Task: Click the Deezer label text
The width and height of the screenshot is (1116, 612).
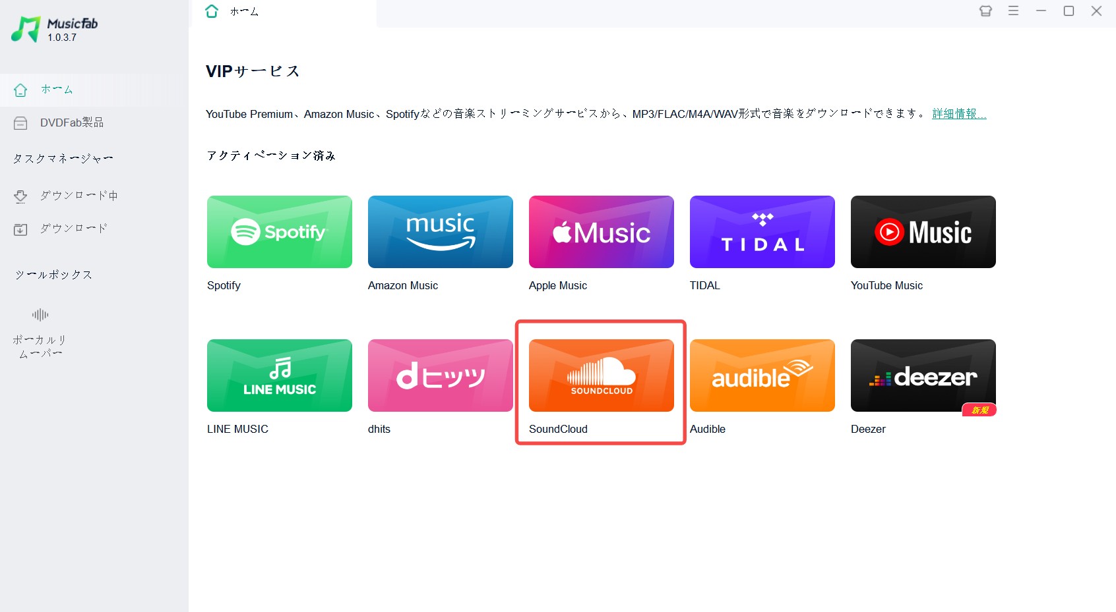Action: pos(868,429)
